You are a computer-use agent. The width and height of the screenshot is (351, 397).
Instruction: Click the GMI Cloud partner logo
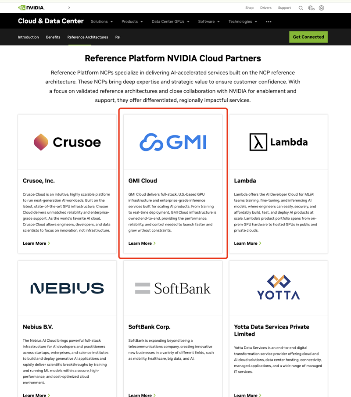[173, 142]
